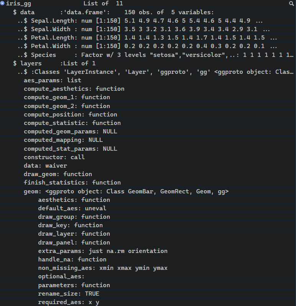
Task: Click the required_aes: x y line
Action: (x=69, y=302)
